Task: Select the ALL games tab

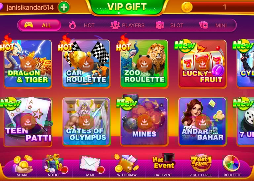Action: (39, 25)
